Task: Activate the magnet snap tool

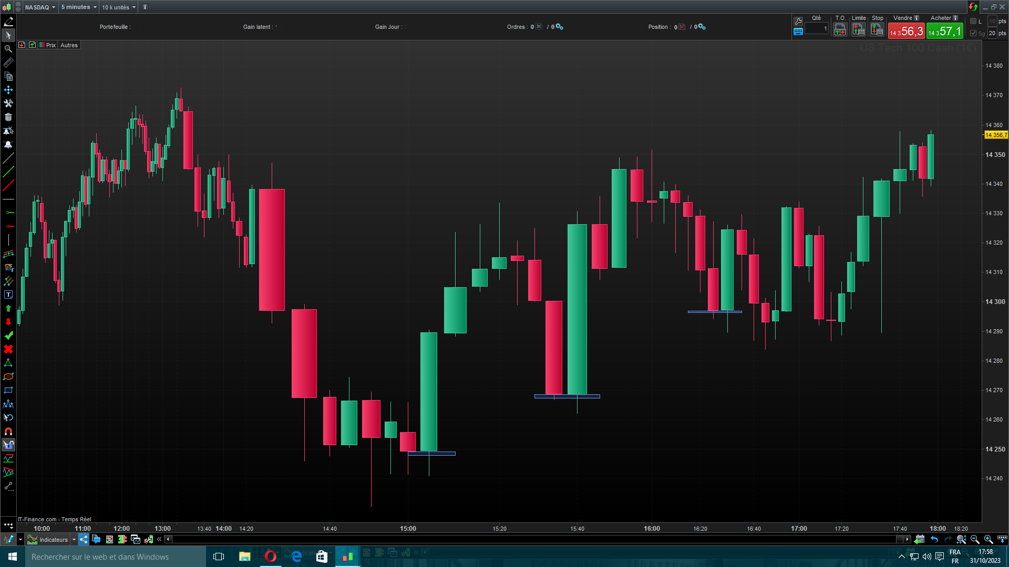Action: tap(8, 432)
